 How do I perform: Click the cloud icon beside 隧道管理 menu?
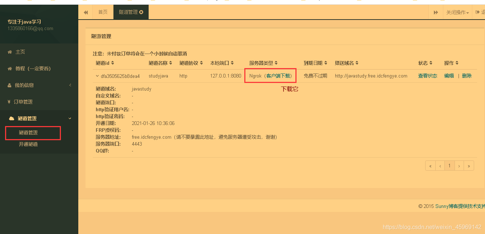tap(11, 118)
